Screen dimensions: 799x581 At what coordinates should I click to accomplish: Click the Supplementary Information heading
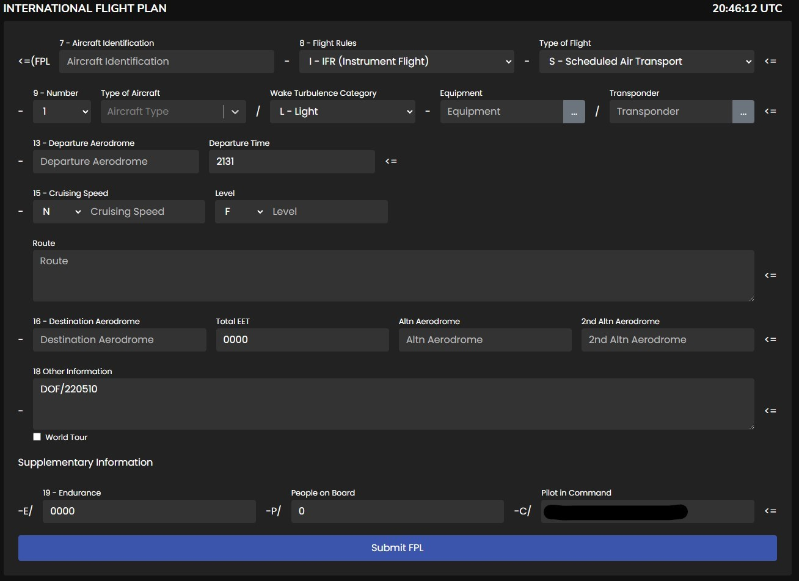86,463
